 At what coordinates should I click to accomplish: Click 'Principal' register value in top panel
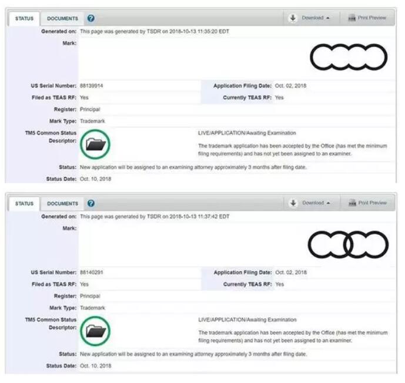click(x=90, y=109)
